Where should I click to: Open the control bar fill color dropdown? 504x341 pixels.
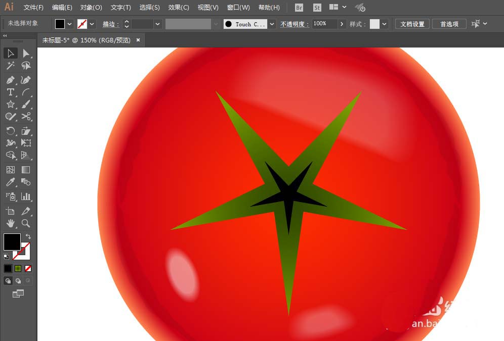tap(69, 24)
